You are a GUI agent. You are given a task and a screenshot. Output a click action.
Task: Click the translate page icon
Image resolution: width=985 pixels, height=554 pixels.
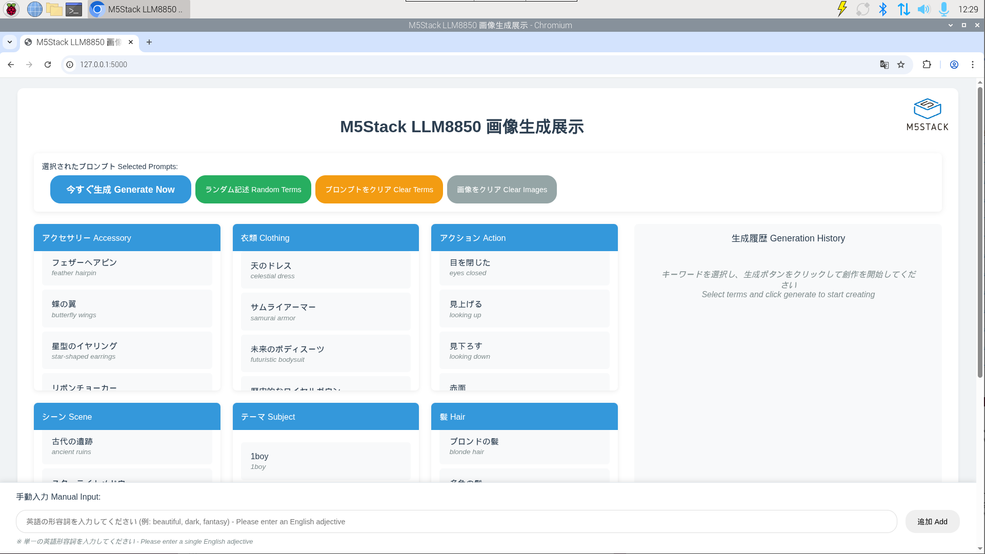pyautogui.click(x=884, y=65)
